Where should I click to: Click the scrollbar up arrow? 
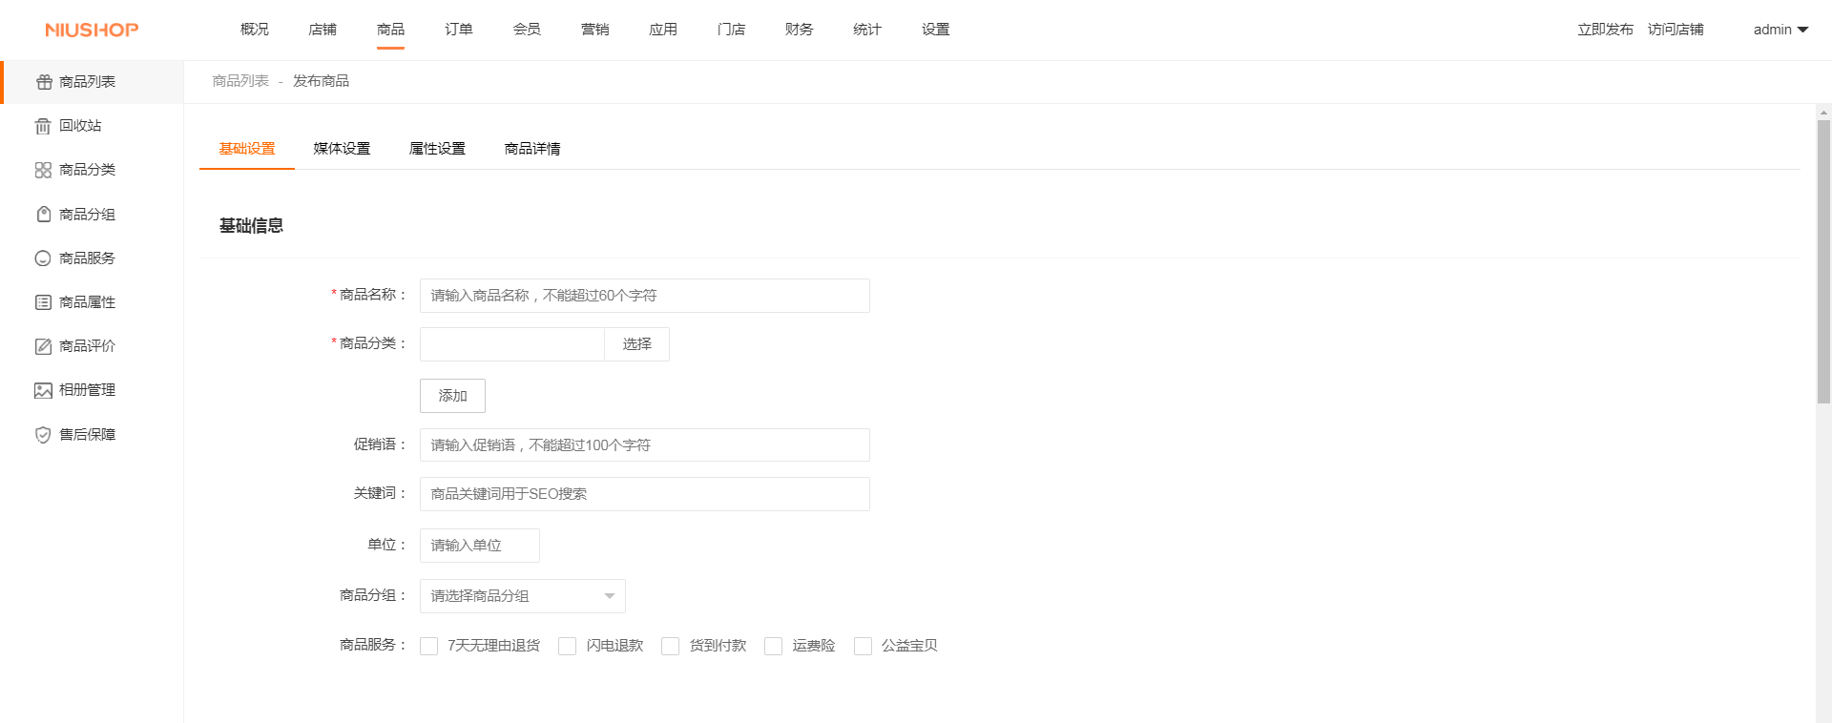tap(1823, 112)
